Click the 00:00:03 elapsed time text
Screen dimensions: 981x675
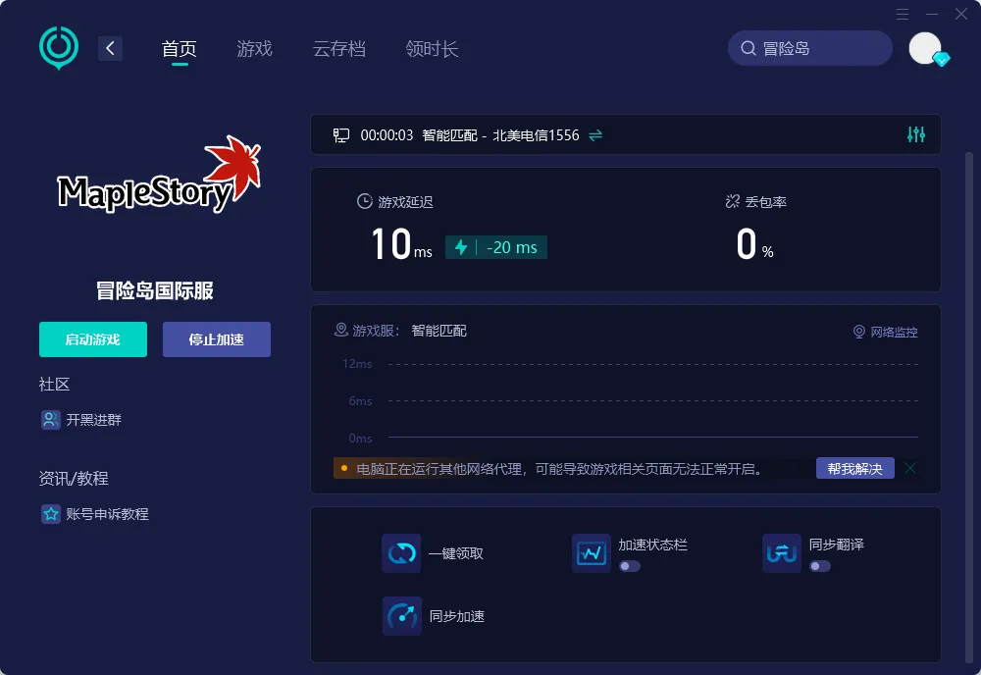[387, 135]
